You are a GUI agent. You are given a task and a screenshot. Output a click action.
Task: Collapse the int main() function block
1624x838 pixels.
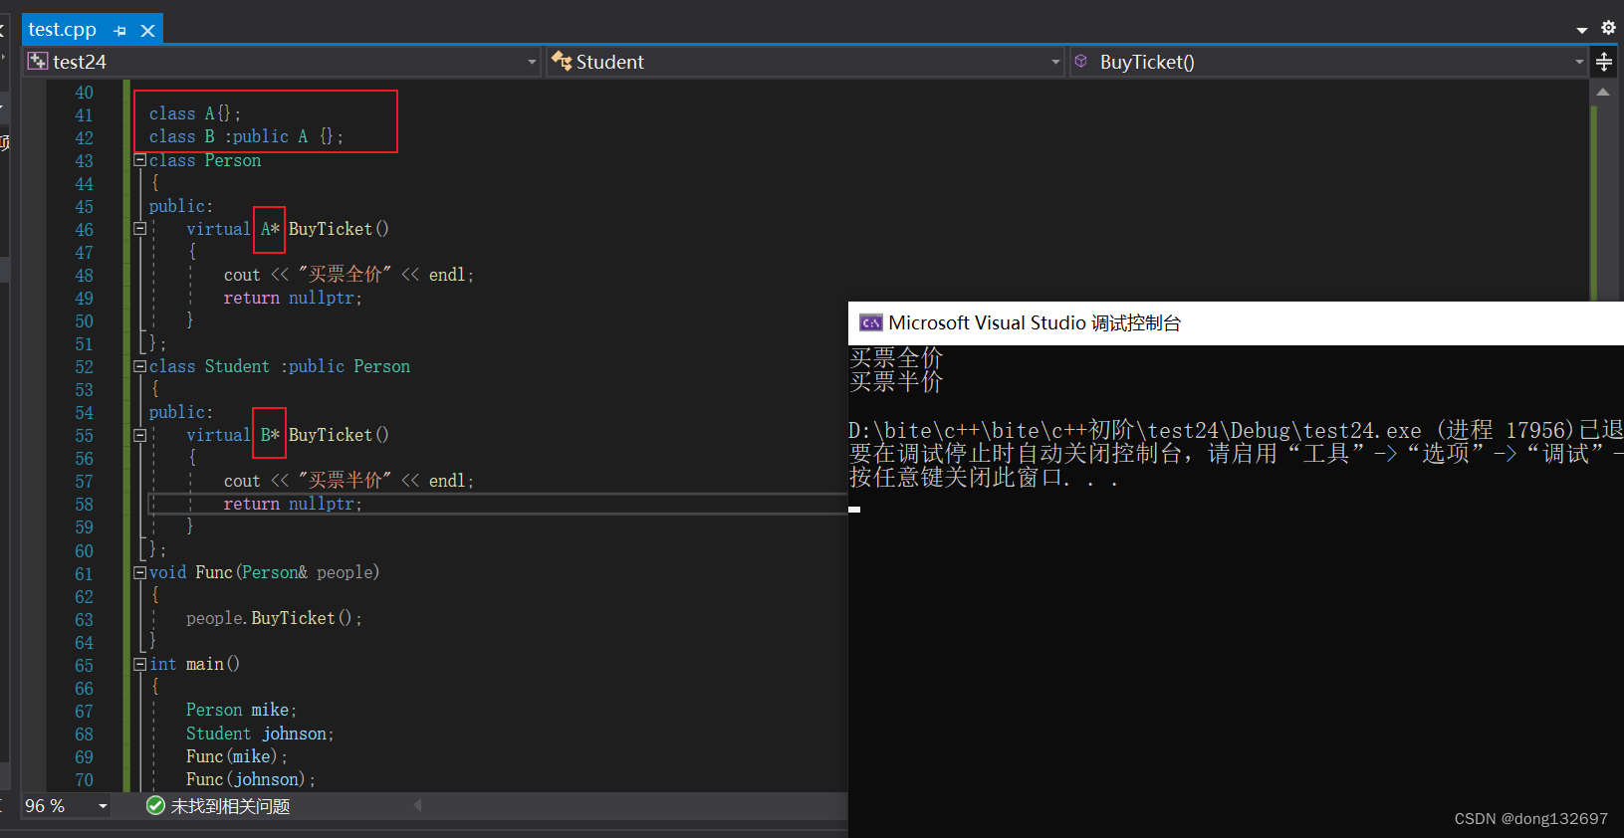point(140,664)
